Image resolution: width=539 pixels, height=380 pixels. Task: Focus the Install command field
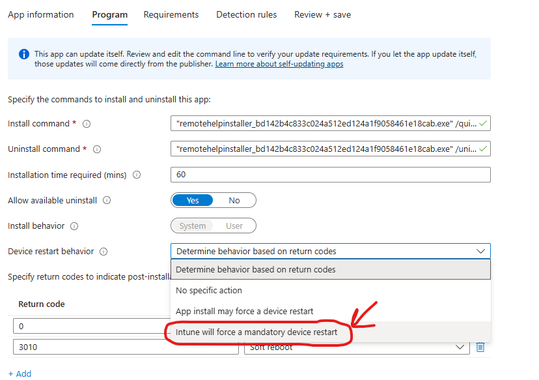[x=330, y=123]
